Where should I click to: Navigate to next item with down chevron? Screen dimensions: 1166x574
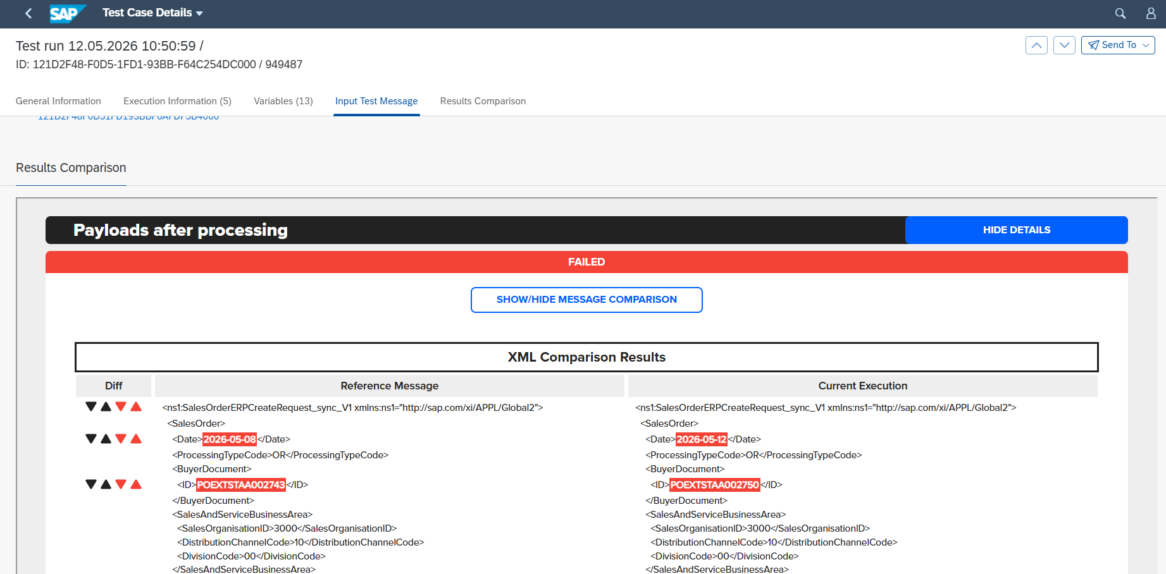[x=1064, y=45]
